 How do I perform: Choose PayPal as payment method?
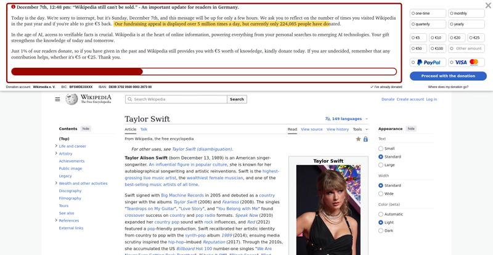(428, 62)
